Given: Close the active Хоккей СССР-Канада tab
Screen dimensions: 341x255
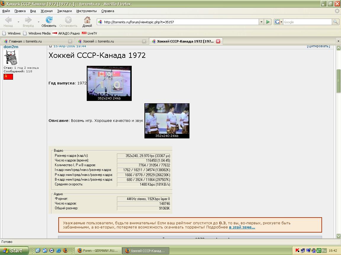Looking at the screenshot, I should click(218, 41).
